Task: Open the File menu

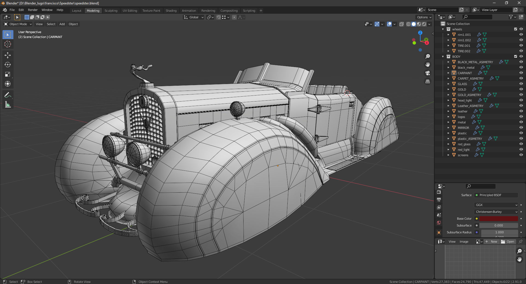Action: (x=12, y=10)
